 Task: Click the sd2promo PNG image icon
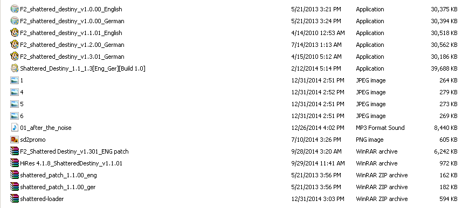click(15, 140)
